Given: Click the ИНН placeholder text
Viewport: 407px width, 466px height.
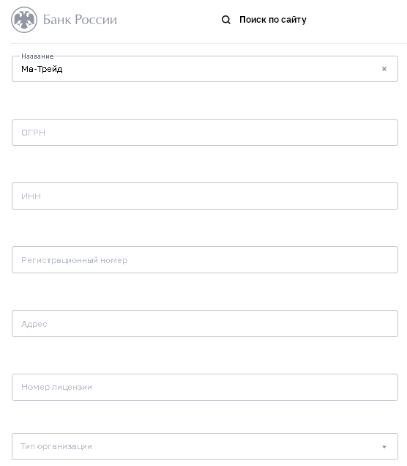Looking at the screenshot, I should 31,196.
